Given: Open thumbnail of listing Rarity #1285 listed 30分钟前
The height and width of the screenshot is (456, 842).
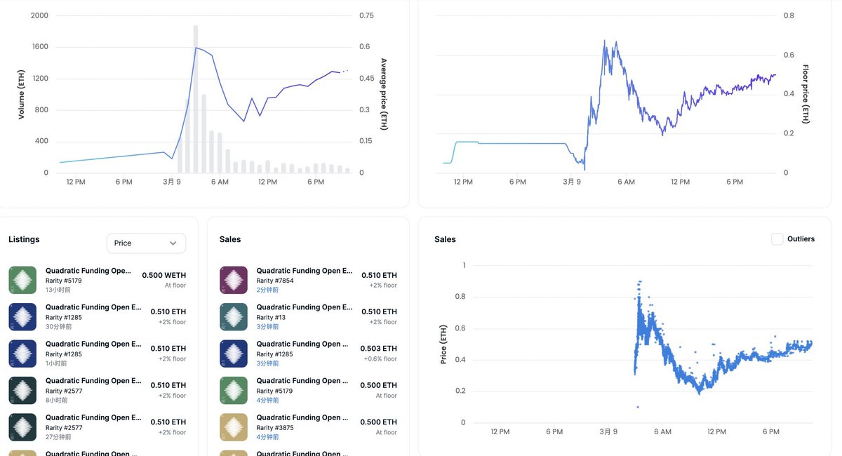Looking at the screenshot, I should click(x=22, y=316).
